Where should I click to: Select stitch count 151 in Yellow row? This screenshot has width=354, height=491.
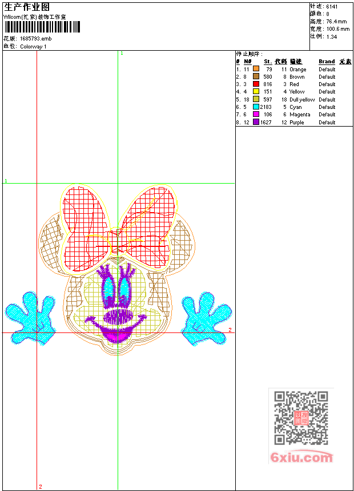pyautogui.click(x=267, y=92)
